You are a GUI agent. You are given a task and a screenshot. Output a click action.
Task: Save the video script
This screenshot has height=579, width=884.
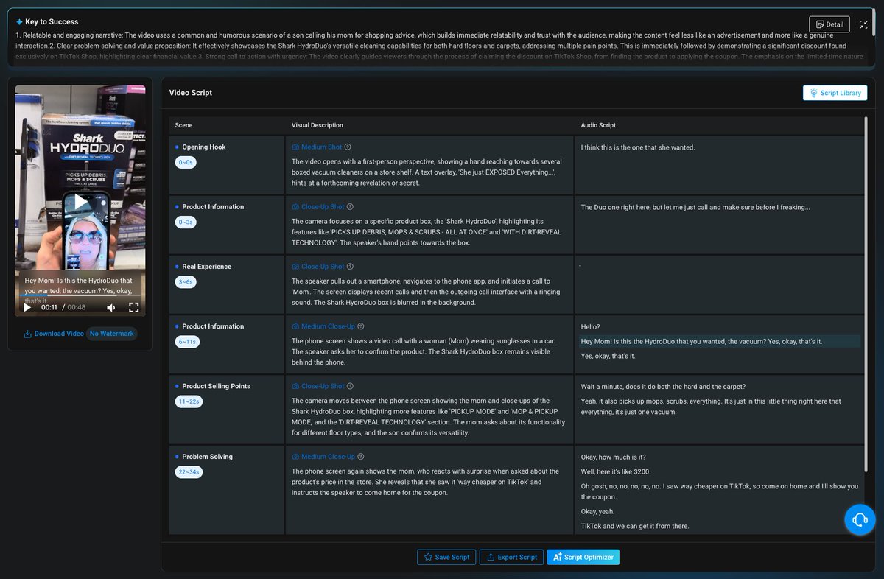pyautogui.click(x=446, y=557)
